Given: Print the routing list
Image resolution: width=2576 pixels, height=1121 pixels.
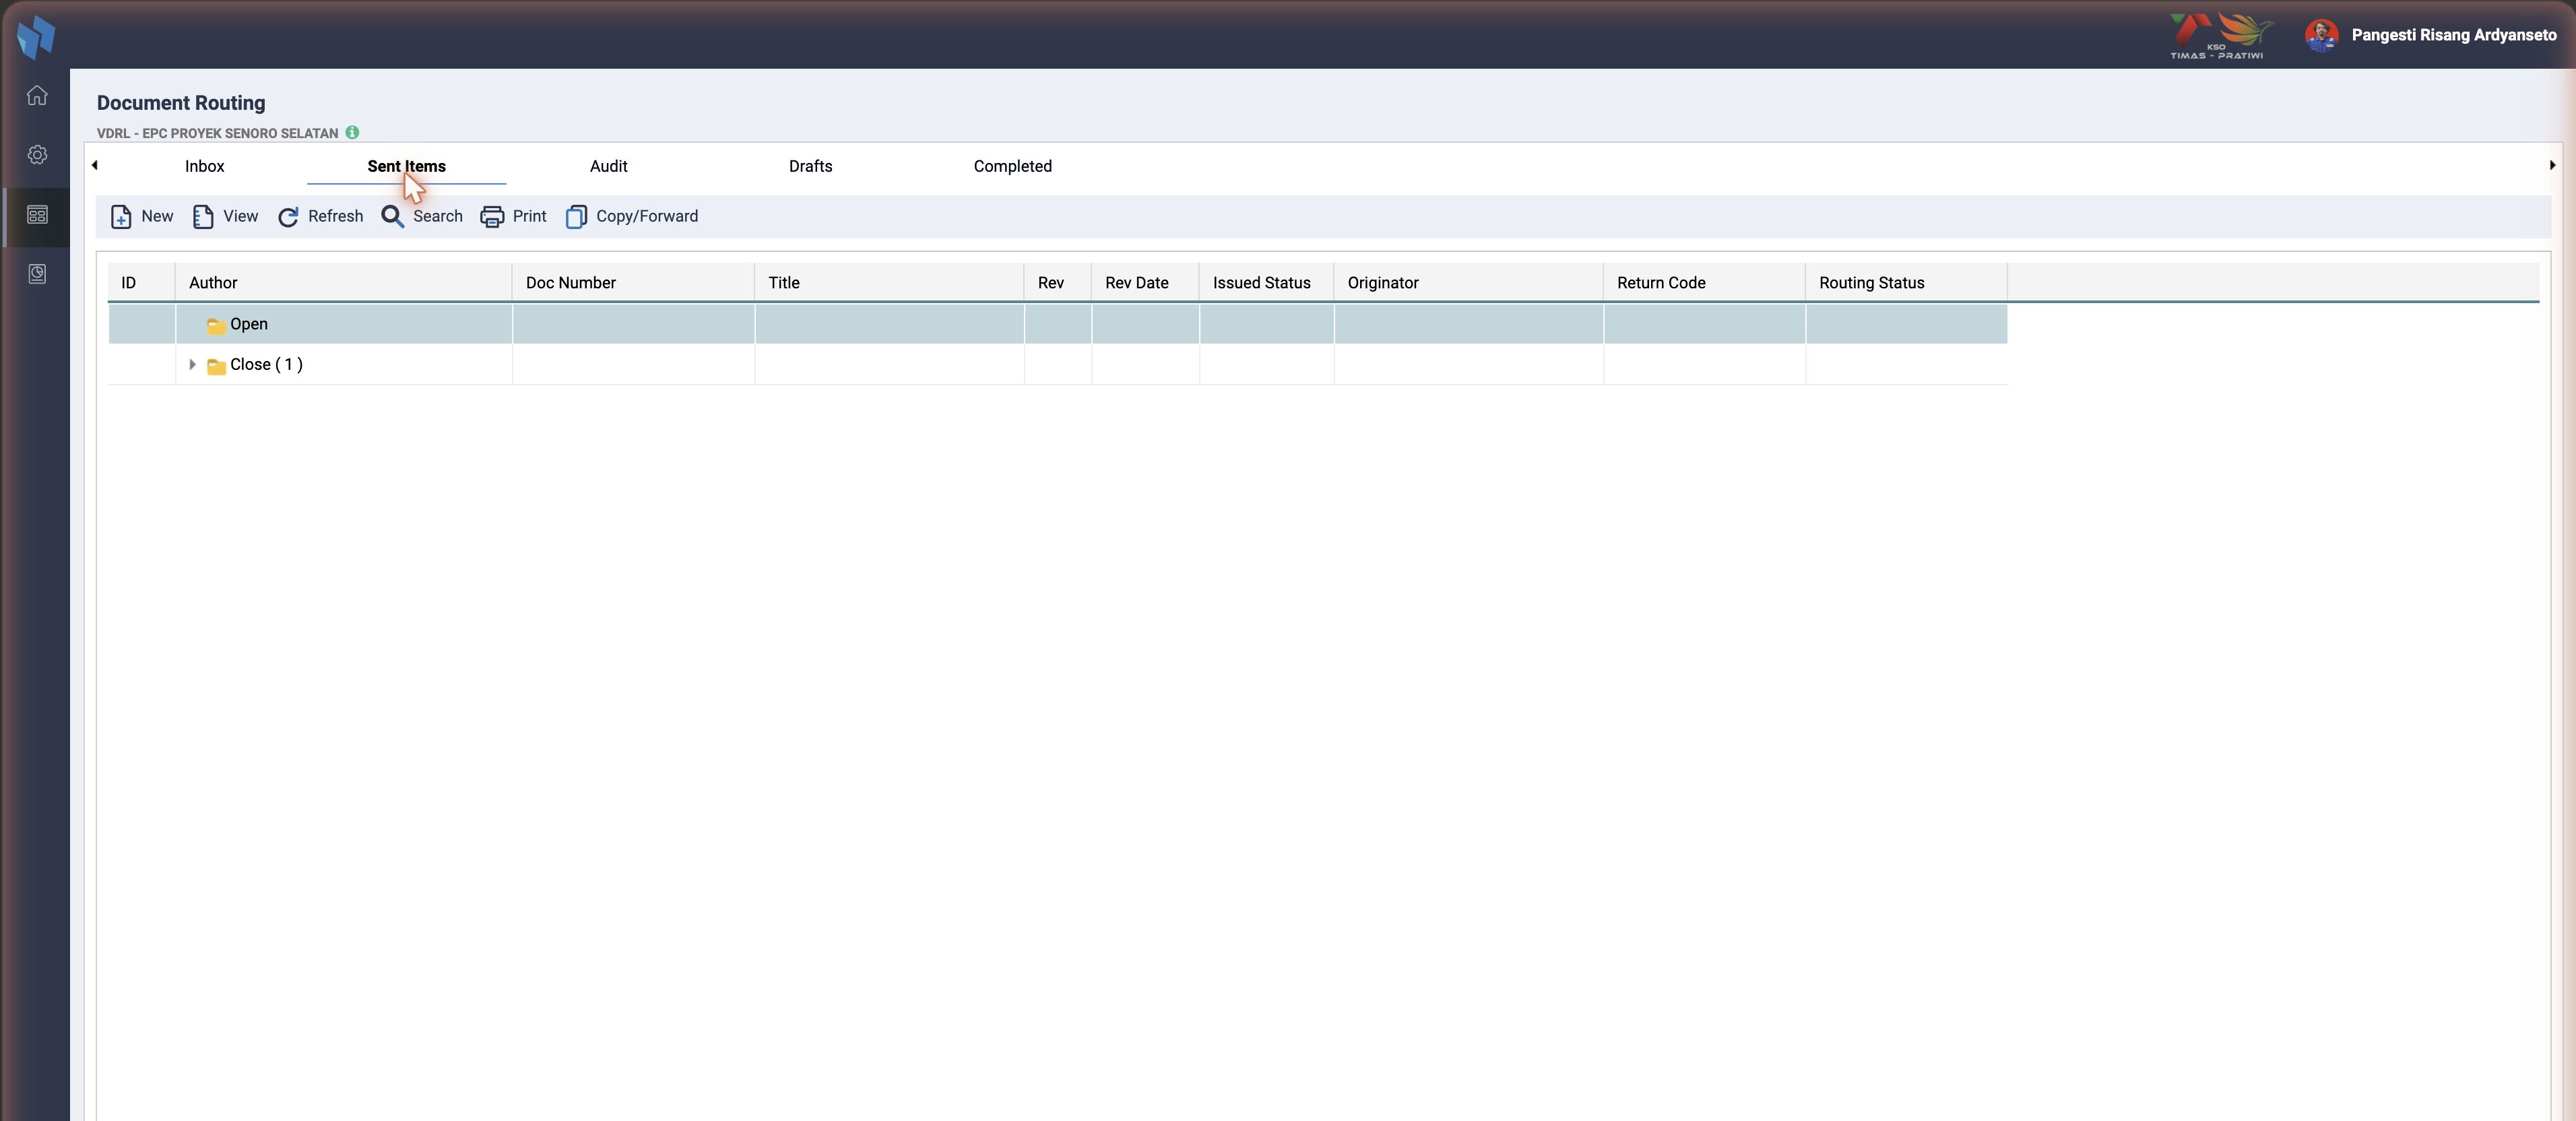Looking at the screenshot, I should (514, 217).
